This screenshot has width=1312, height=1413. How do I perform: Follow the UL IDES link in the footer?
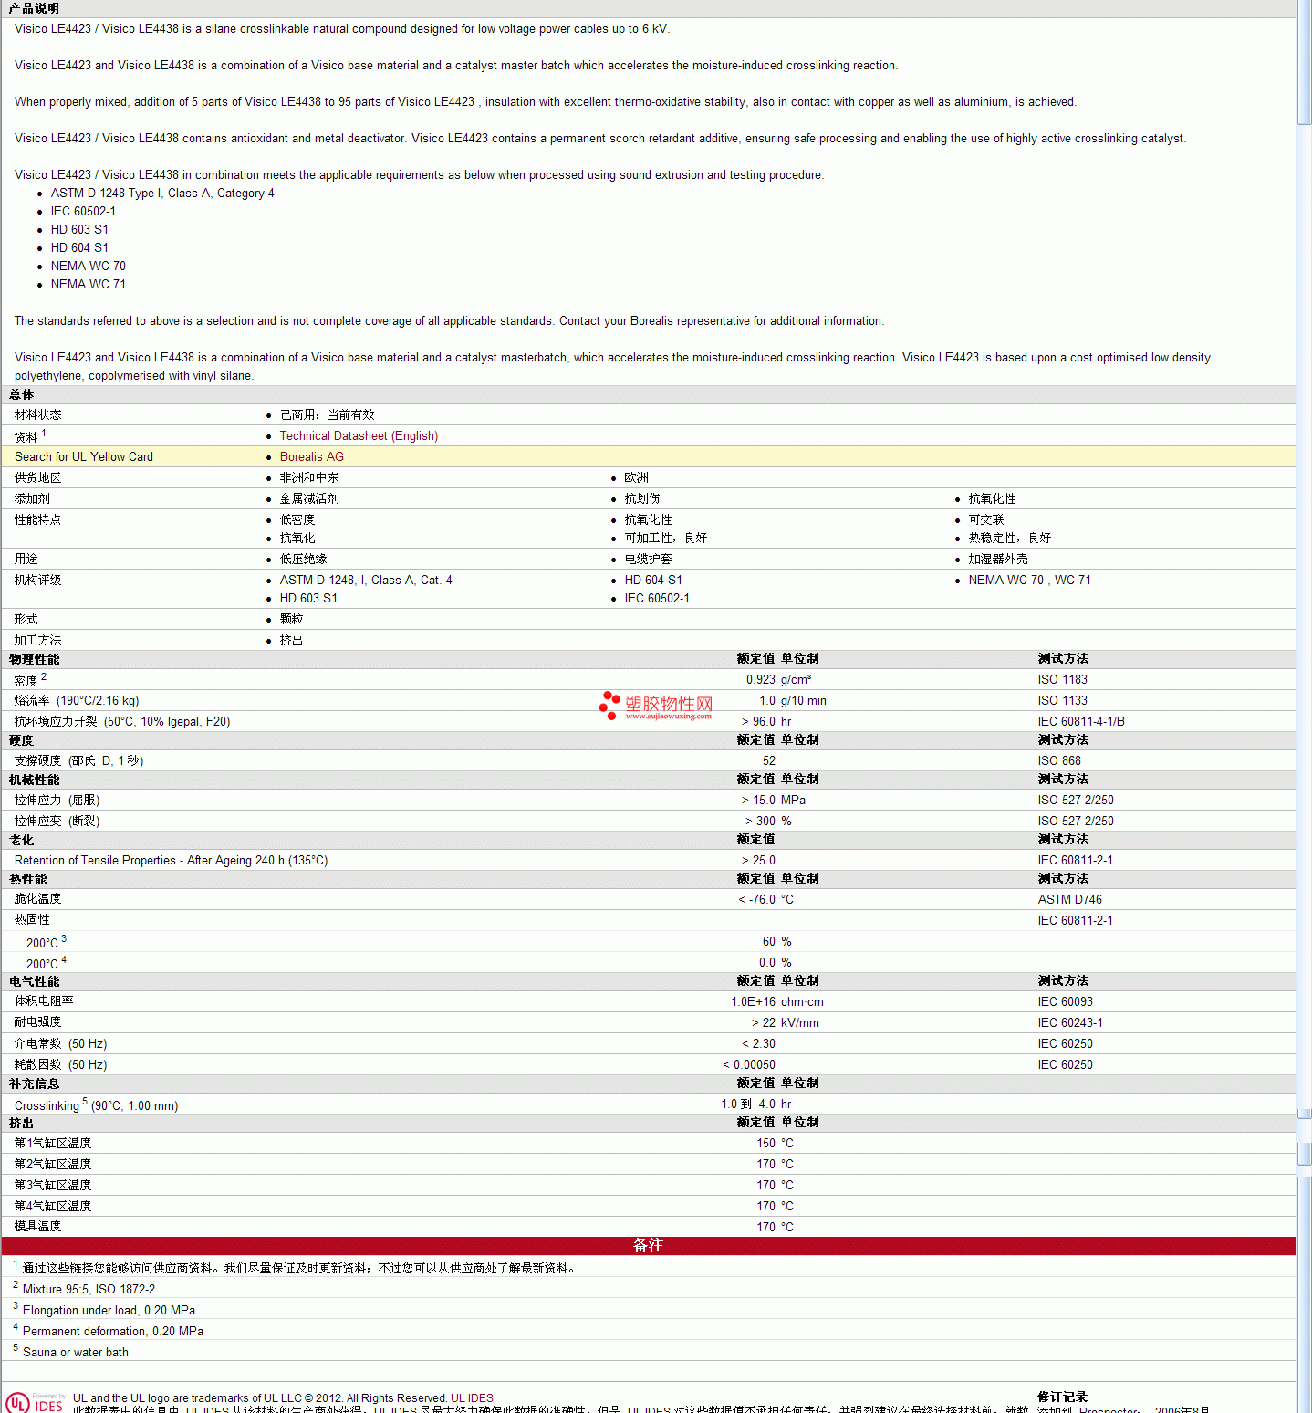coord(472,1398)
